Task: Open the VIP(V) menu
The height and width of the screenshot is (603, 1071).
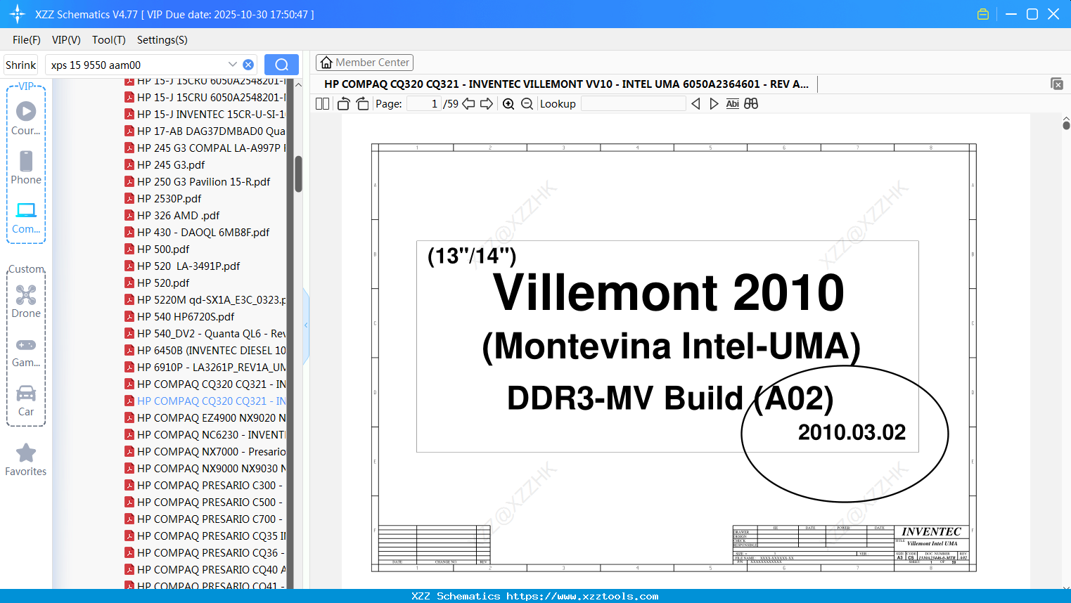Action: click(x=66, y=40)
